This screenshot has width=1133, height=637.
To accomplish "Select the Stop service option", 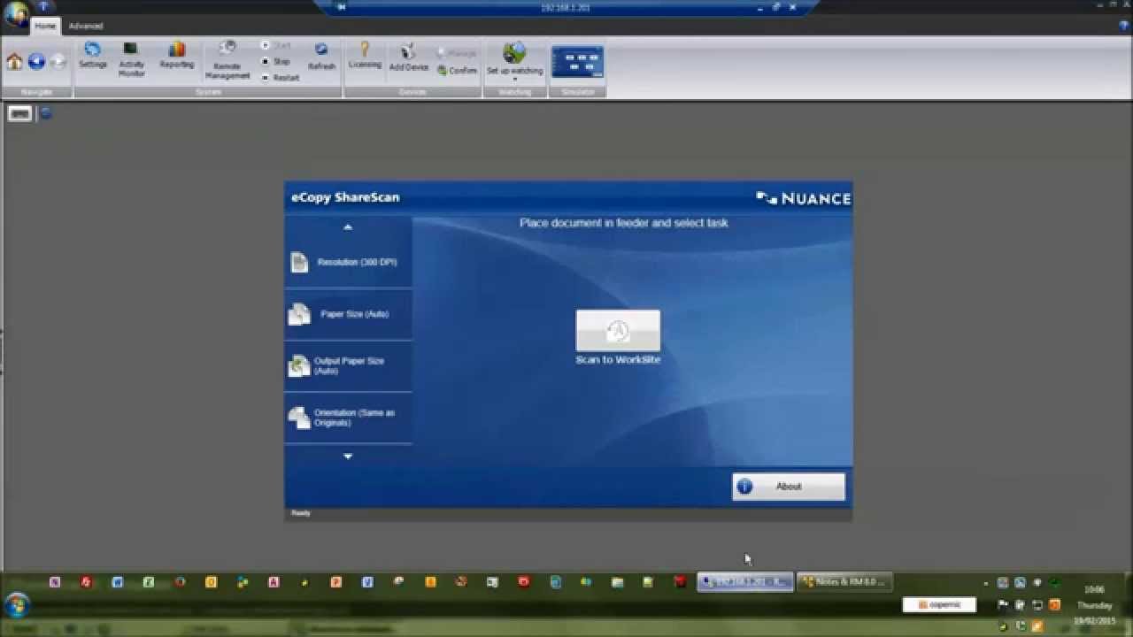I will (276, 61).
